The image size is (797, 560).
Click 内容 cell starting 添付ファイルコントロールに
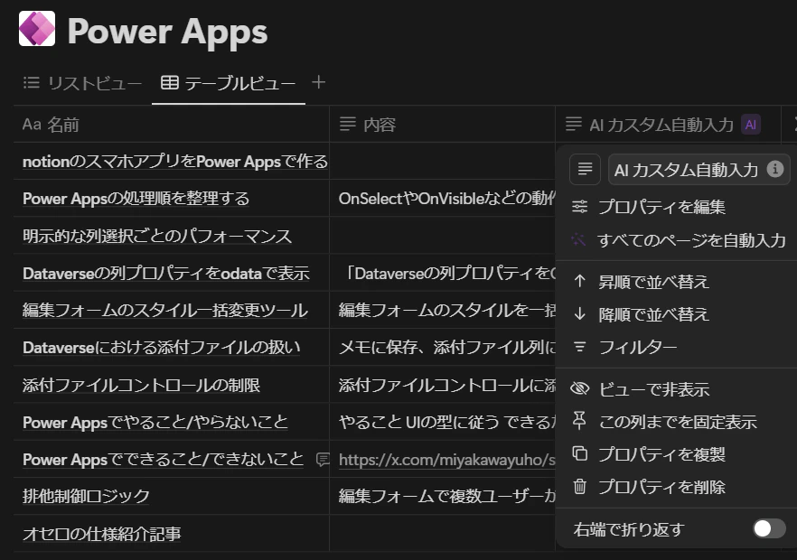click(x=442, y=385)
